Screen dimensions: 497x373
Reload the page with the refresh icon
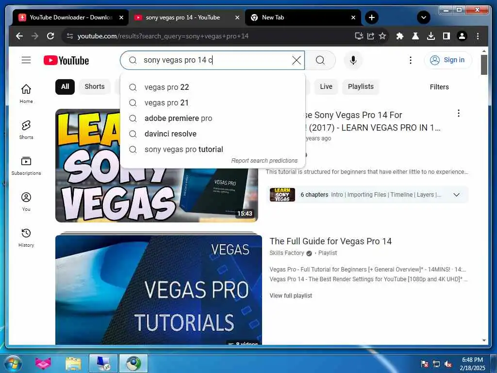click(x=50, y=36)
